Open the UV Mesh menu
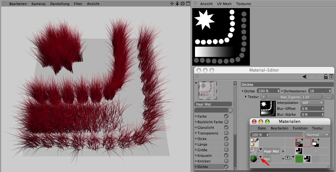The width and height of the screenshot is (336, 172). click(225, 4)
